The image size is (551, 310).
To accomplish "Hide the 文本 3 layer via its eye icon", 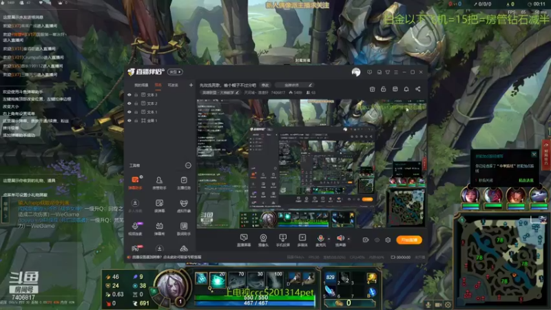I will point(129,95).
